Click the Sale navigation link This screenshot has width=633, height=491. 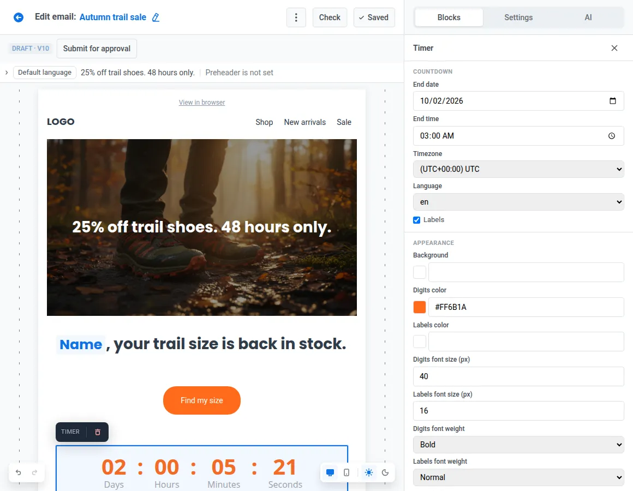click(344, 122)
